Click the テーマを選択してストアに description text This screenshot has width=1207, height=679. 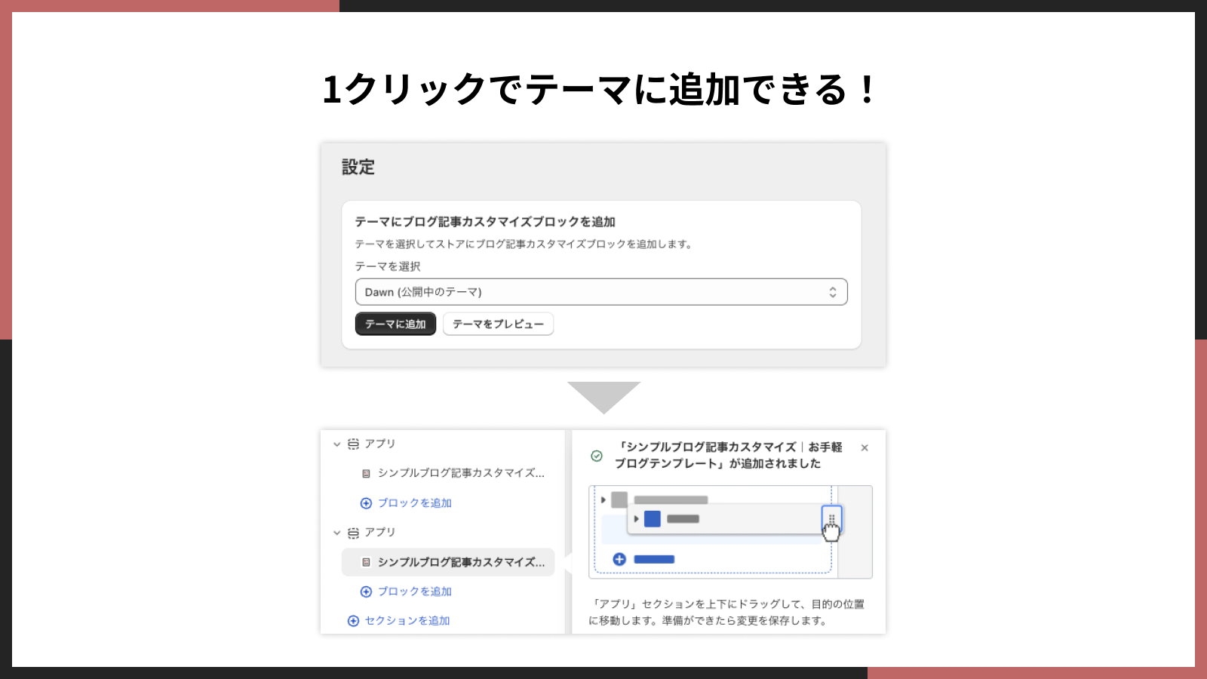click(524, 244)
